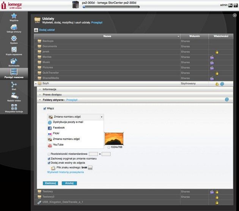The height and width of the screenshot is (211, 239).
Task: Click the admin logout key icon
Action: click(x=230, y=5)
